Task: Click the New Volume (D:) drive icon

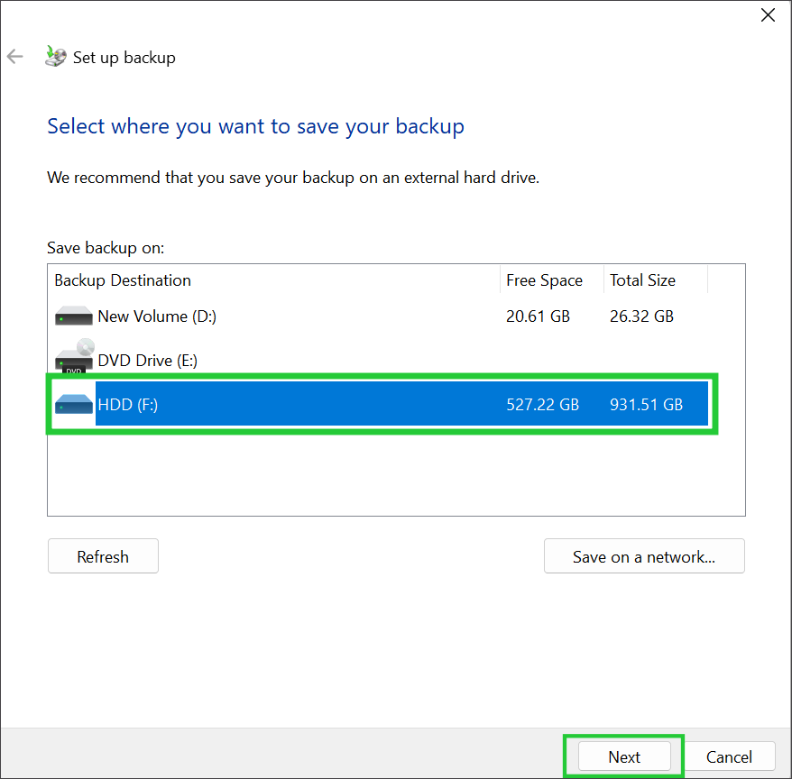Action: click(73, 316)
